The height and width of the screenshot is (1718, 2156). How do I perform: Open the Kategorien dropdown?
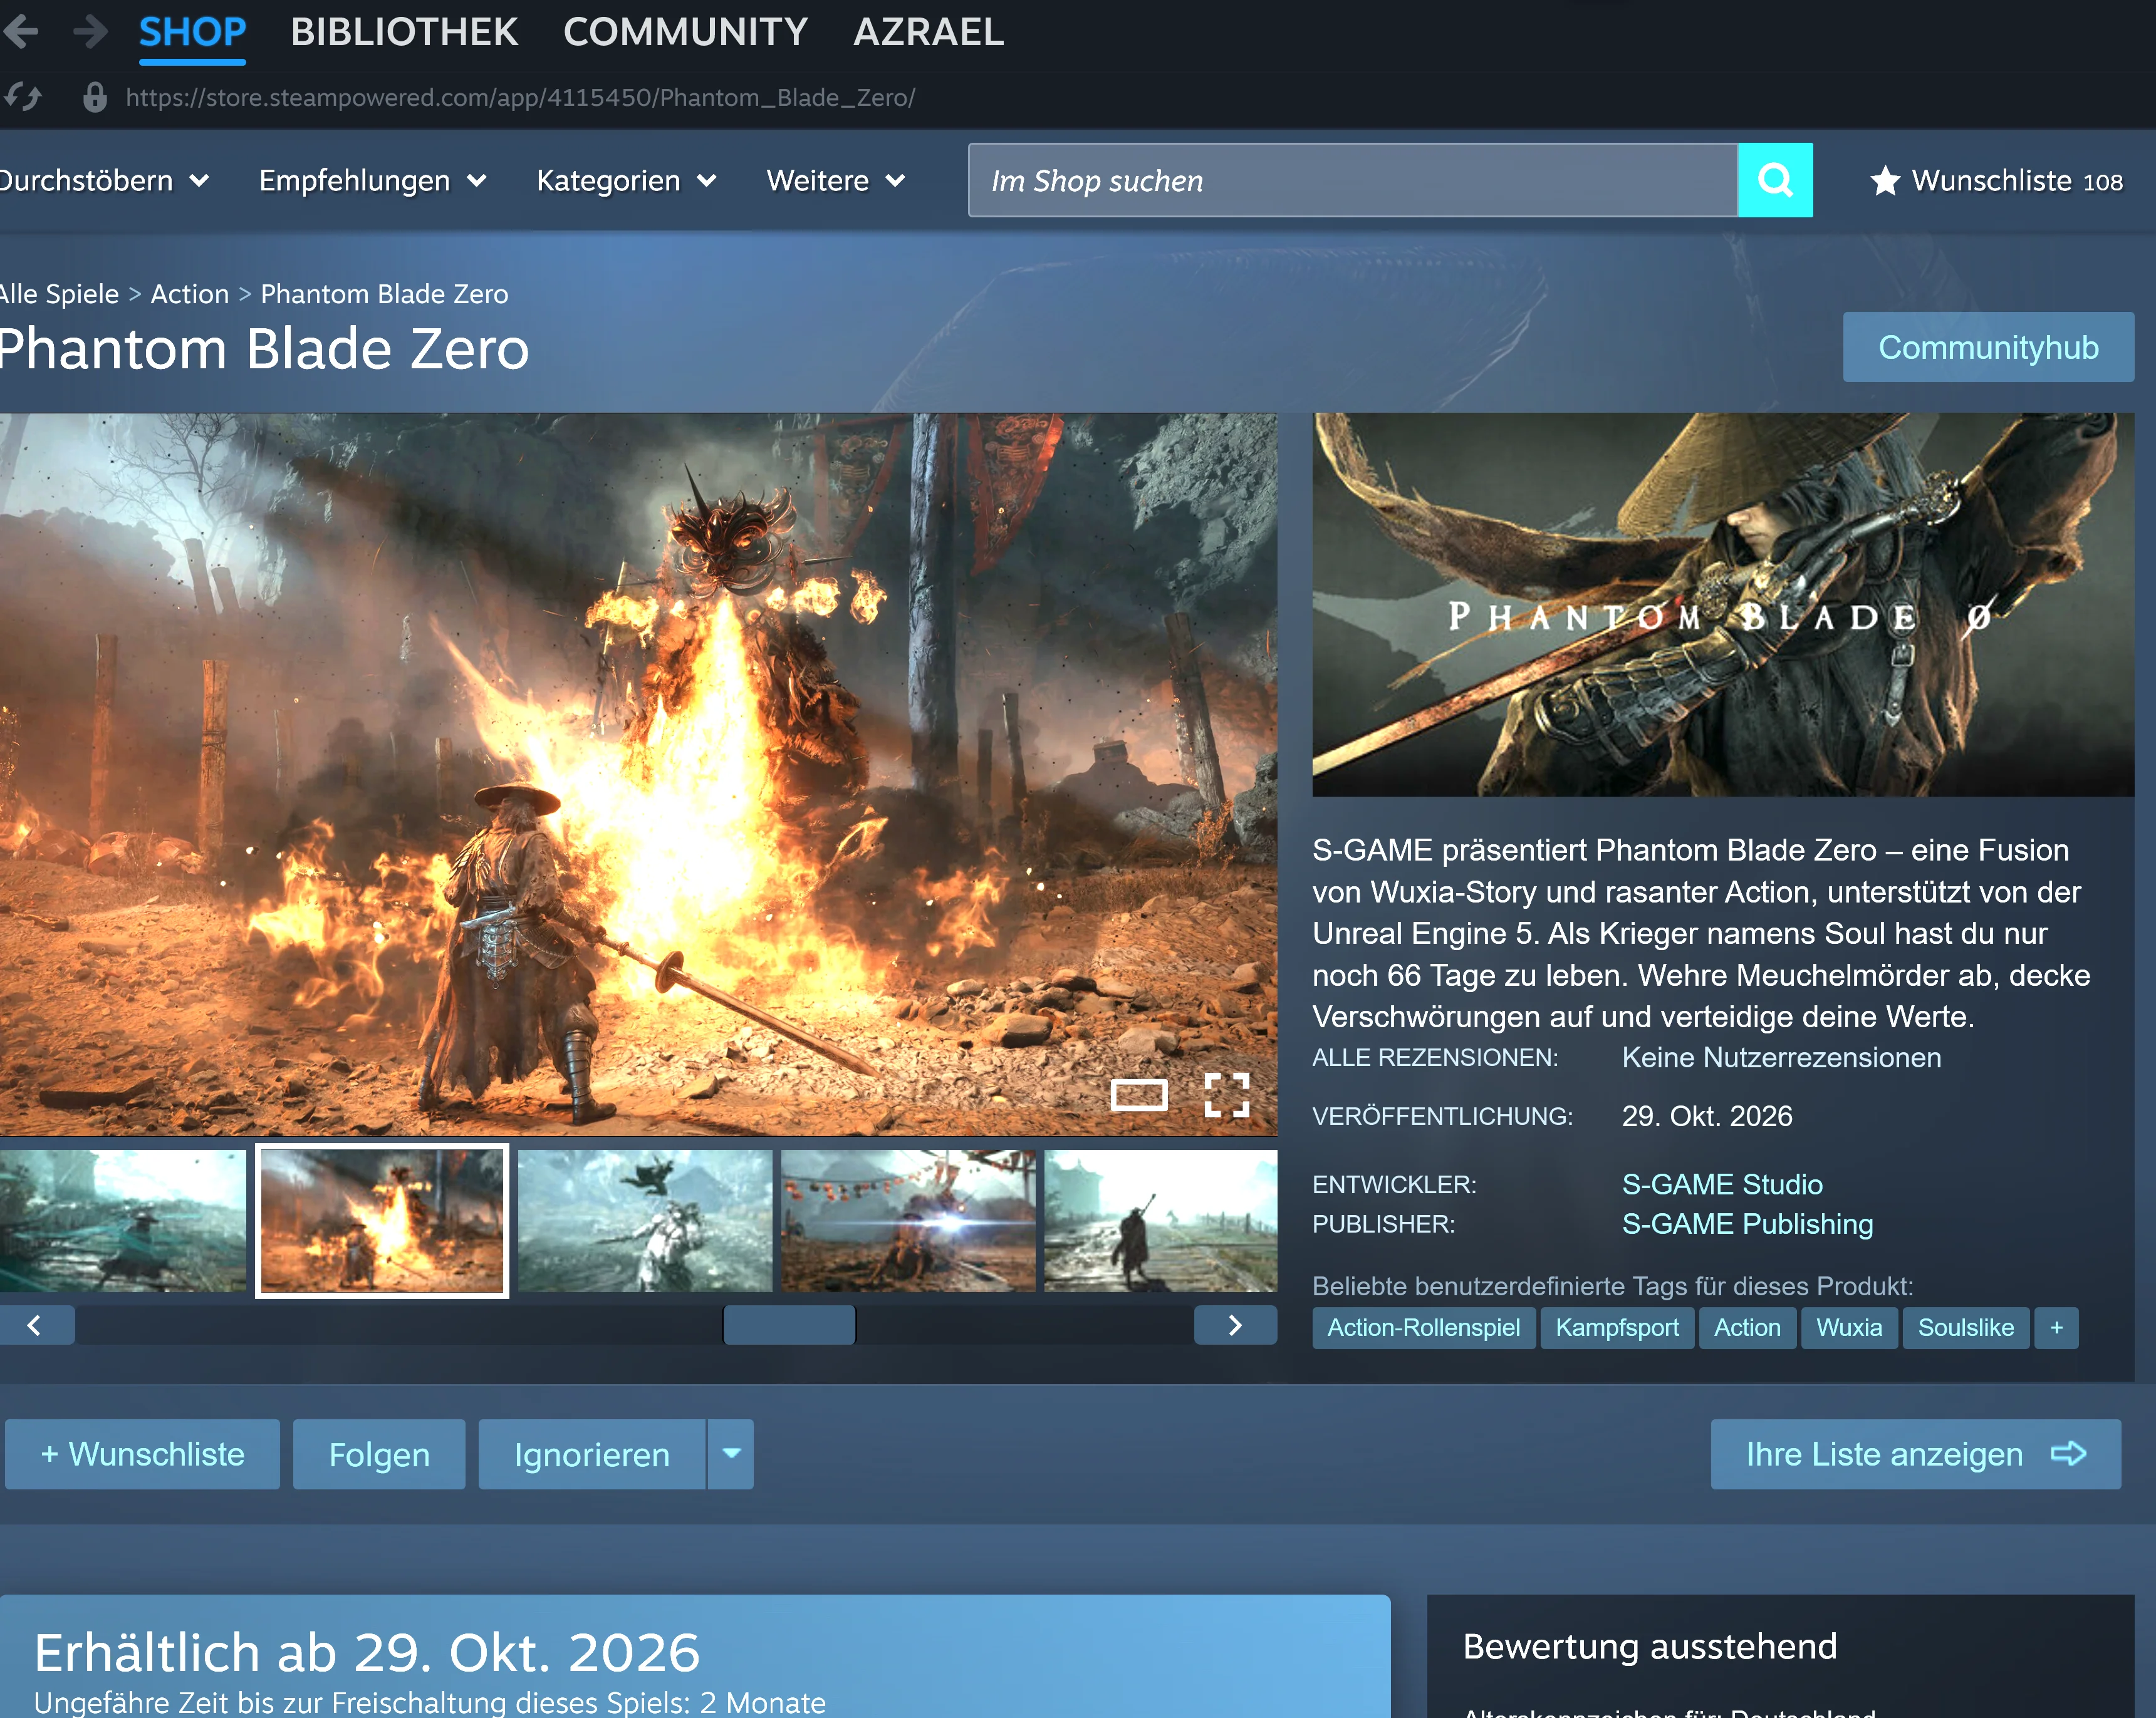[626, 181]
